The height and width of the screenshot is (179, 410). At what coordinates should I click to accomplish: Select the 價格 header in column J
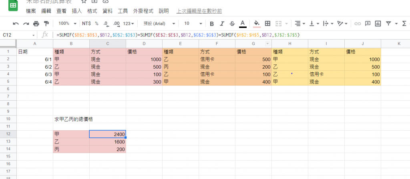pos(363,52)
